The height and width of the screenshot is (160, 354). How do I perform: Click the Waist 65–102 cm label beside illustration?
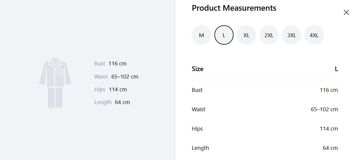point(116,77)
